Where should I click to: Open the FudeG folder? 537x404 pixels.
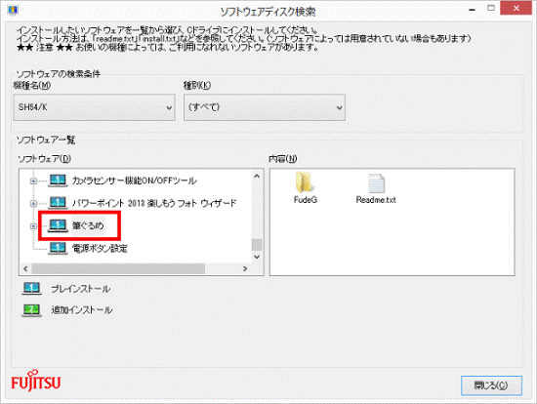click(305, 187)
